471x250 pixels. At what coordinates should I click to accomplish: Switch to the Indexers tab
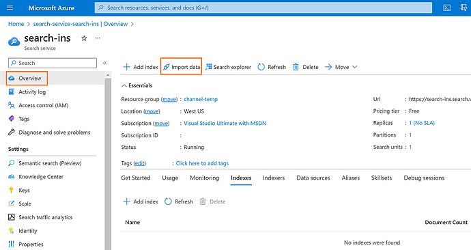pos(274,178)
